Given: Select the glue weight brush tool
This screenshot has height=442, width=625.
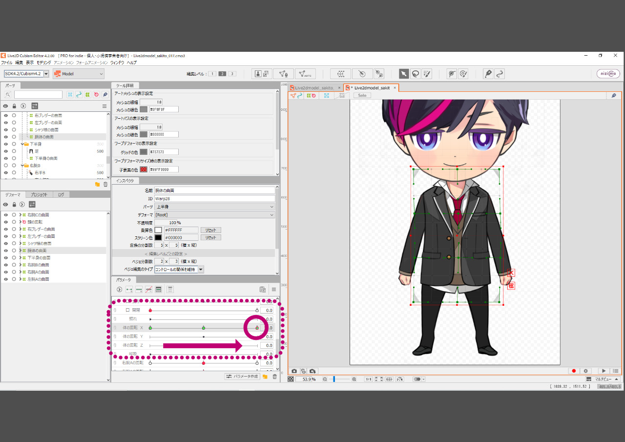Looking at the screenshot, I should point(463,74).
